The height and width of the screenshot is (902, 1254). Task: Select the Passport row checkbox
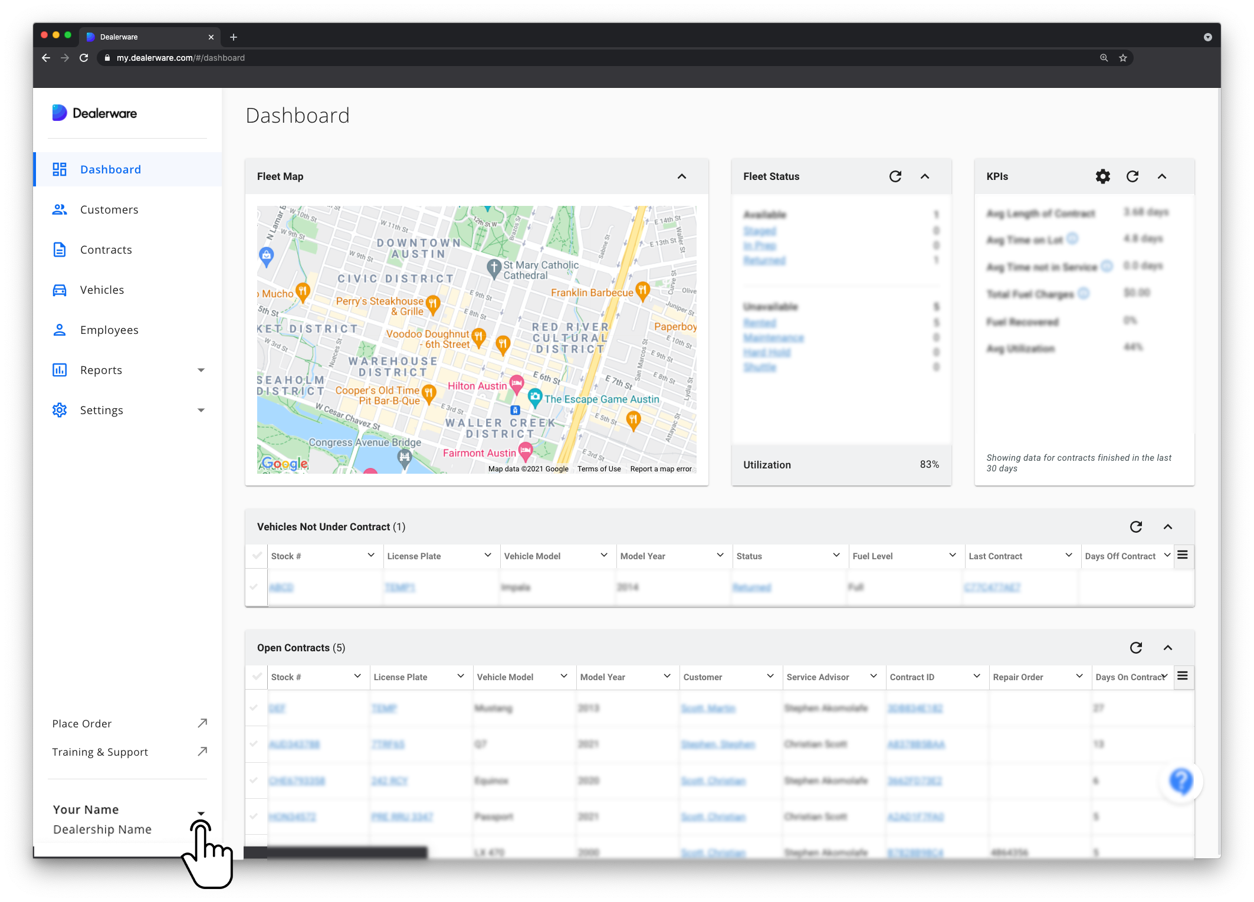tap(254, 816)
